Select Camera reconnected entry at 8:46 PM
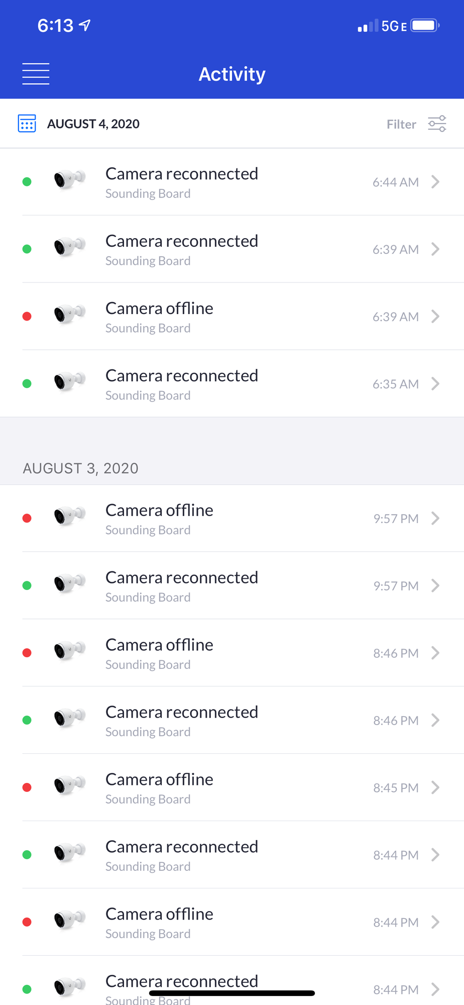 pos(182,721)
